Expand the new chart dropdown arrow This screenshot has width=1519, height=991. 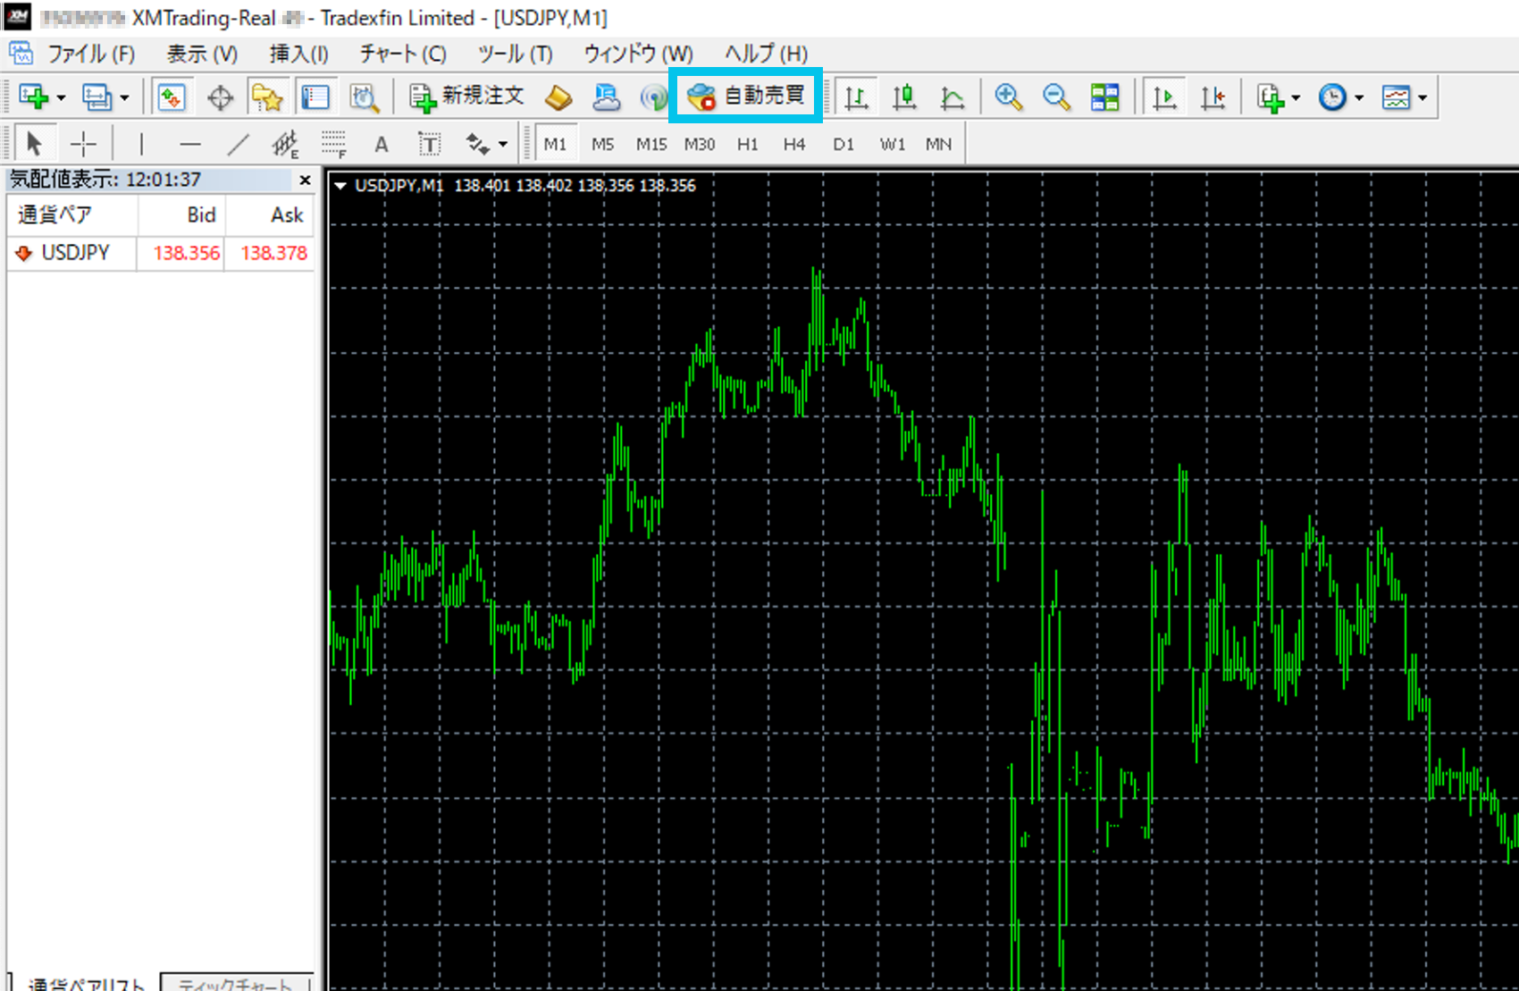pos(61,98)
